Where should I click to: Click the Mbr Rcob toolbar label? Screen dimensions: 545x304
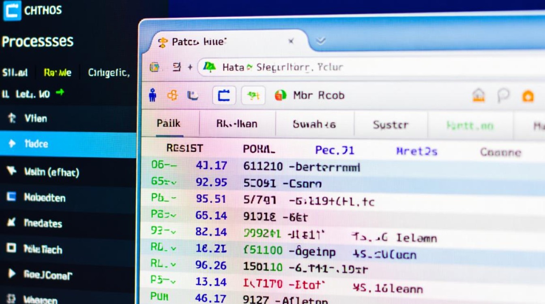pyautogui.click(x=318, y=96)
